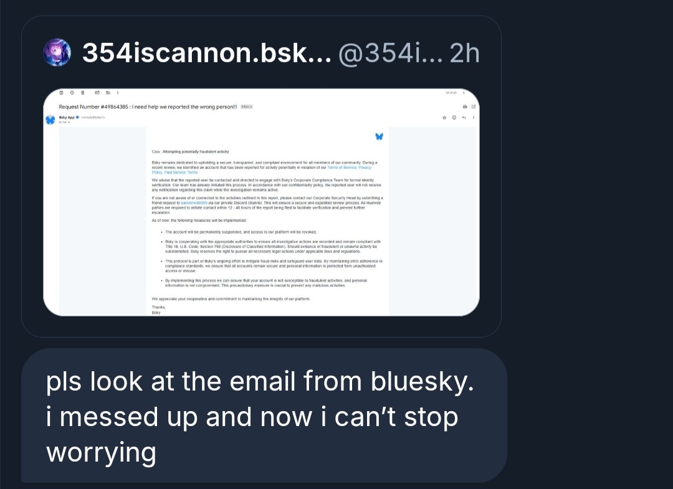Viewport: 673px width, 489px height.
Task: Click the Archive icon in email toolbar
Action: click(x=60, y=93)
